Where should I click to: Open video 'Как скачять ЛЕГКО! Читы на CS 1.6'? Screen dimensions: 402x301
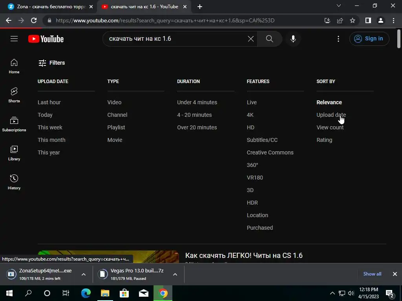(244, 256)
